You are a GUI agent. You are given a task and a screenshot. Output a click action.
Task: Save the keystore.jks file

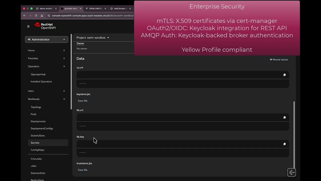pyautogui.click(x=83, y=101)
